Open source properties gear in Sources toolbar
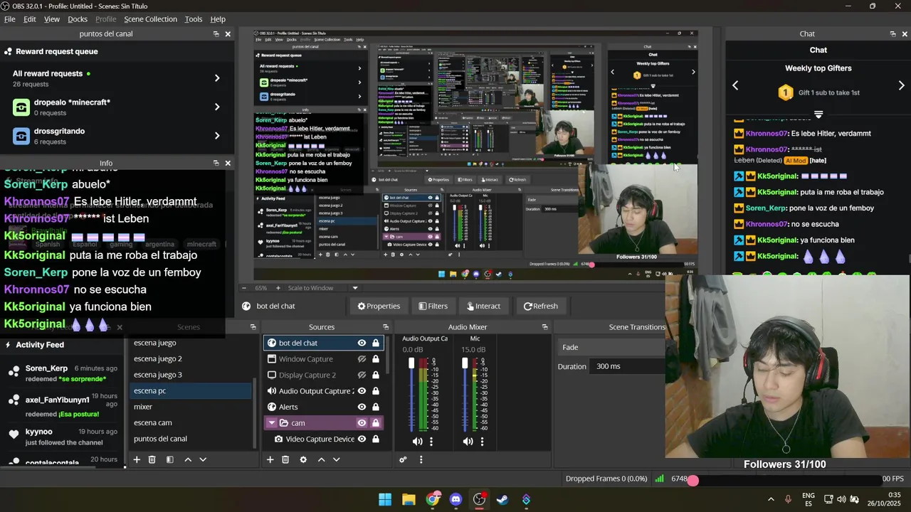 [303, 459]
